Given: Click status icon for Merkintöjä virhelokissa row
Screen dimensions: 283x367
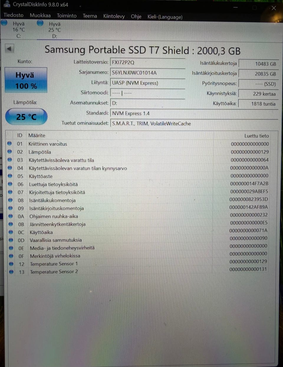Looking at the screenshot, I should click(x=11, y=256).
